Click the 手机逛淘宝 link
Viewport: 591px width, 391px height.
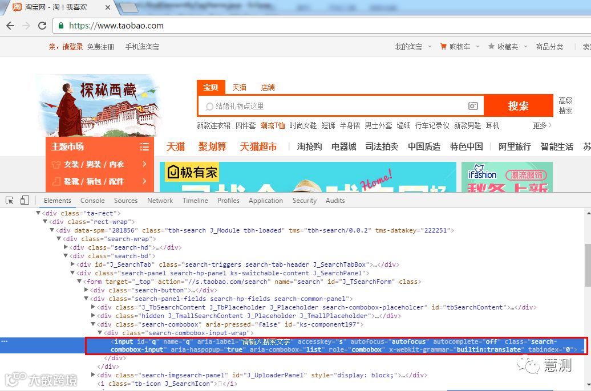click(142, 47)
